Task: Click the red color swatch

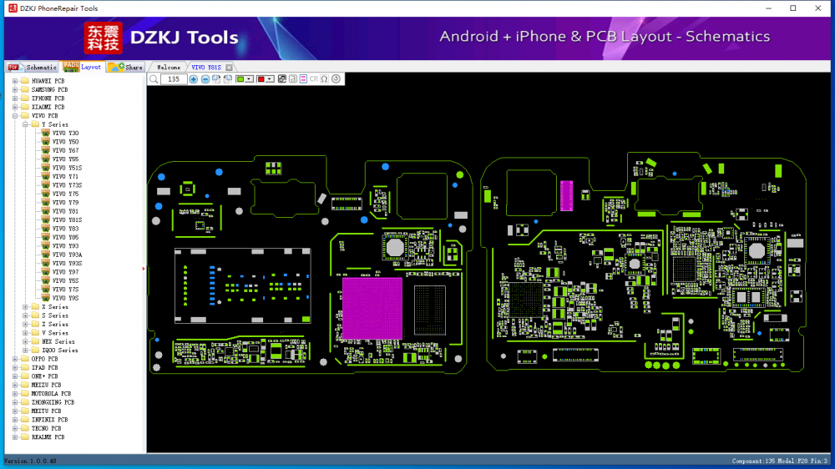Action: click(261, 78)
